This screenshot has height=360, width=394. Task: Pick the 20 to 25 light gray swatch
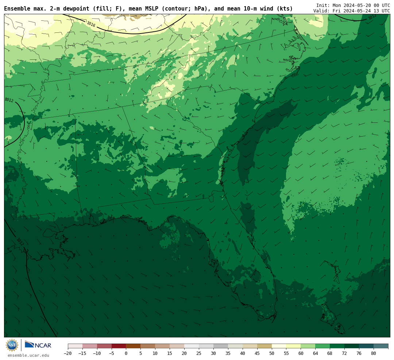tap(192, 346)
